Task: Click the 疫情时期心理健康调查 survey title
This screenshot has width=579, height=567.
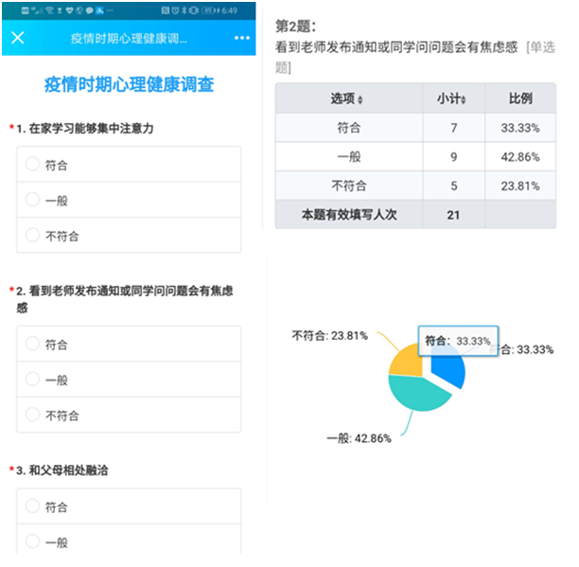Action: tap(130, 85)
